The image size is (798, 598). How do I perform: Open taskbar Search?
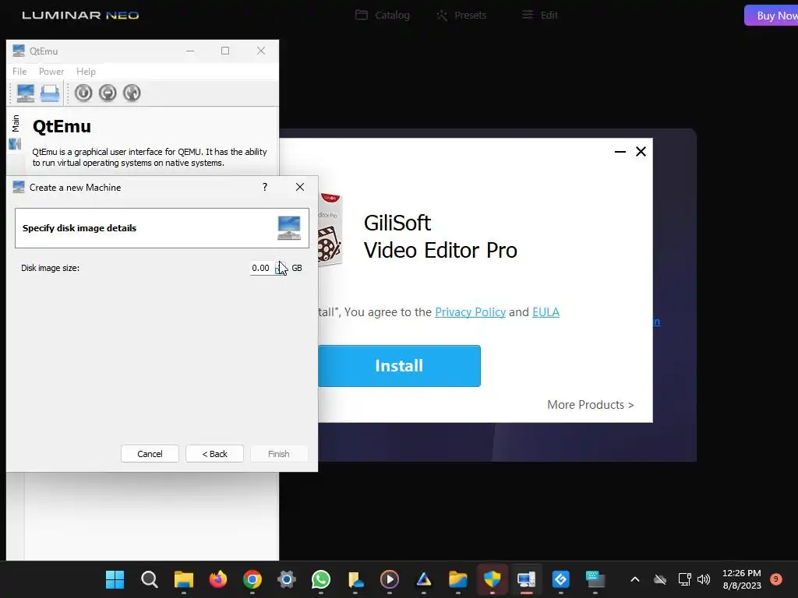pyautogui.click(x=149, y=579)
